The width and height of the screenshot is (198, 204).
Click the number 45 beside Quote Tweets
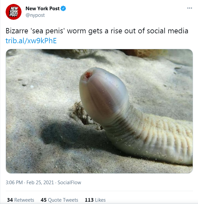(44, 200)
